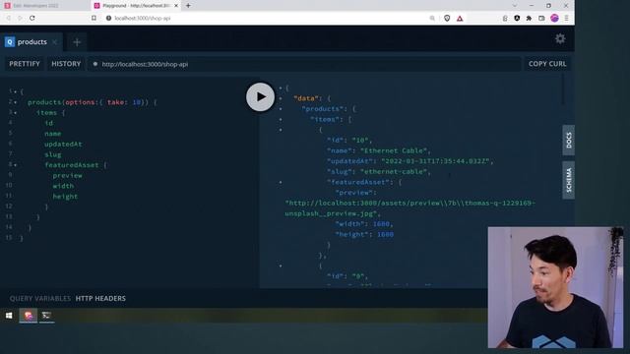Click the updatedAt timestamp value in response
This screenshot has height=354, width=630.
point(435,161)
